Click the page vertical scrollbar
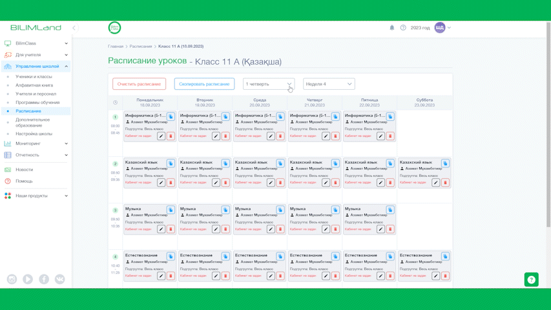Screen dimensions: 551x310 (548, 125)
